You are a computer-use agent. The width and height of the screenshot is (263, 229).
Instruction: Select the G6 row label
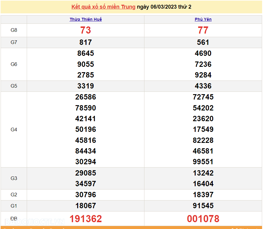tap(14, 64)
